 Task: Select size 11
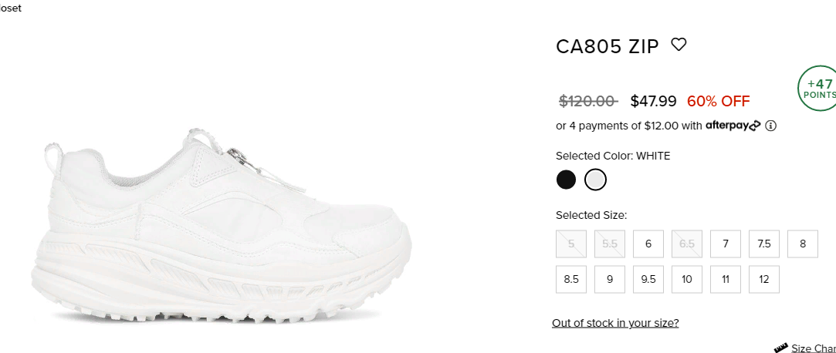tap(726, 280)
